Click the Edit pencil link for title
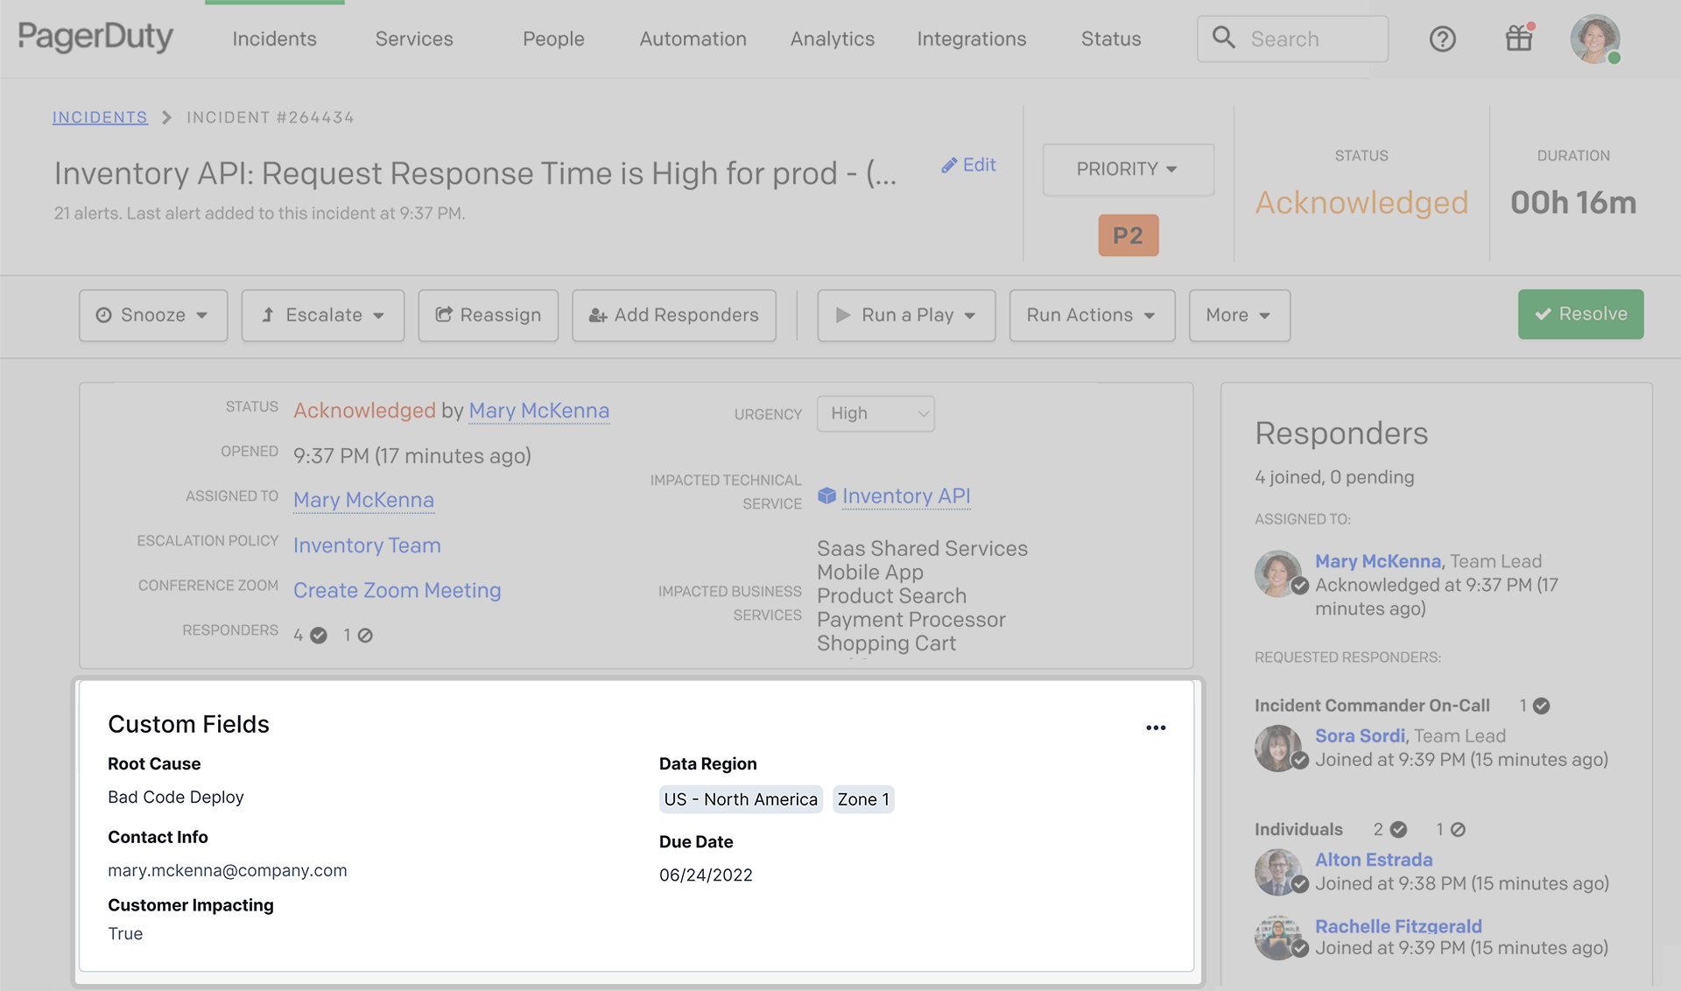This screenshot has width=1681, height=991. point(968,165)
